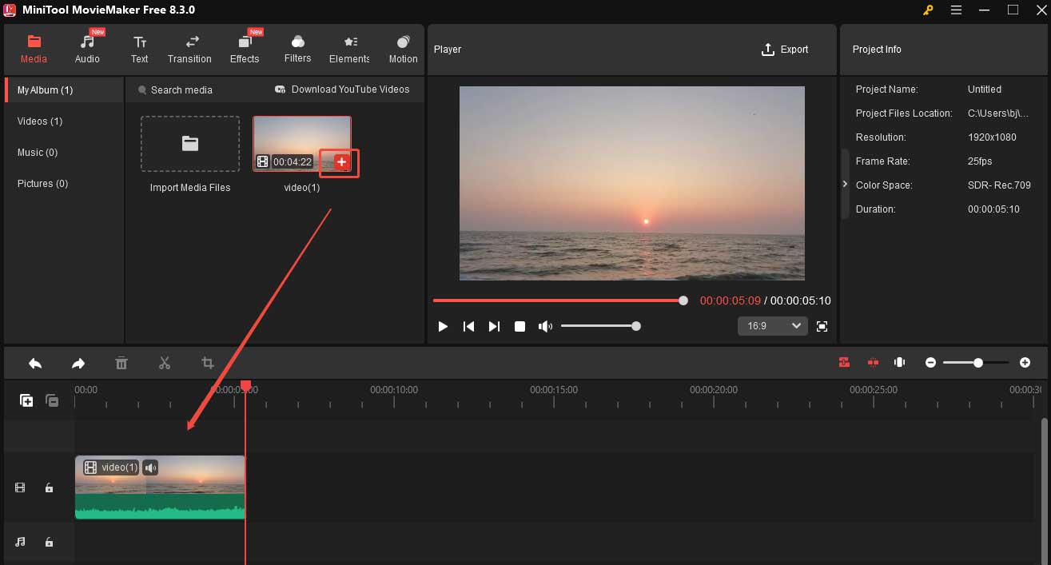Screen dimensions: 1051x565
Task: Select the video(1) media thumbnail
Action: [301, 144]
